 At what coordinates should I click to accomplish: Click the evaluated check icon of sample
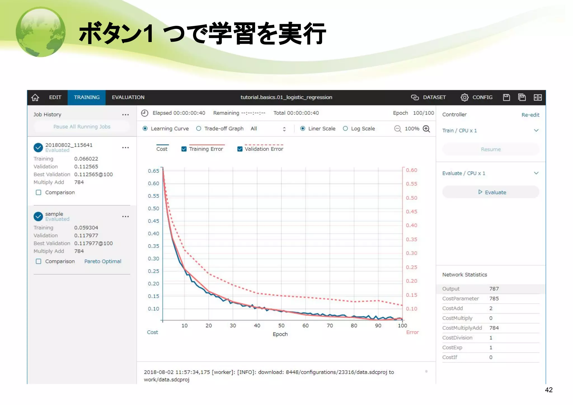pos(38,216)
